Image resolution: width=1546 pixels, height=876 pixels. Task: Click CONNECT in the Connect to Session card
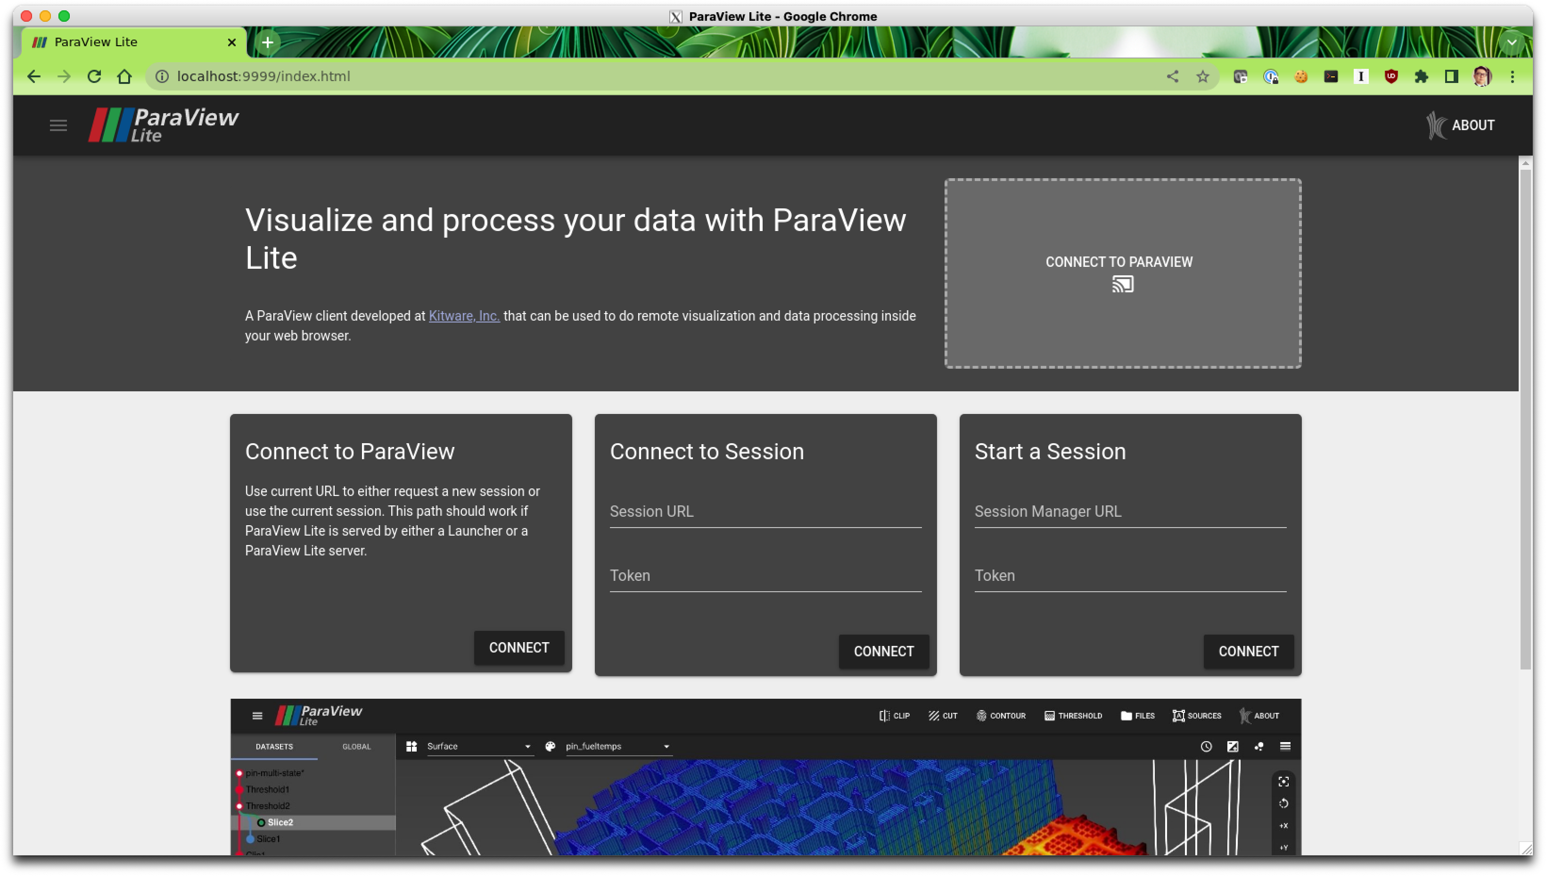[883, 651]
